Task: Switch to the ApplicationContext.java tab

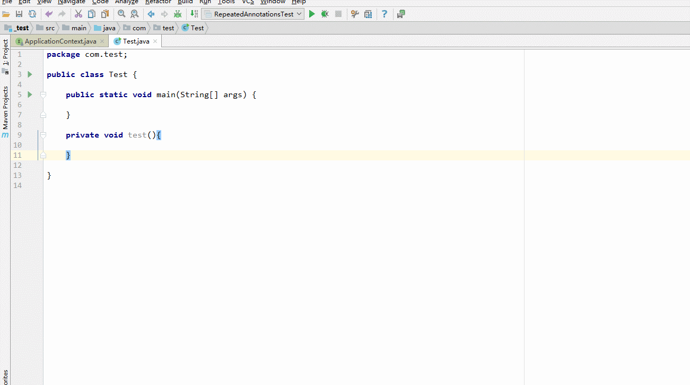Action: [x=60, y=41]
